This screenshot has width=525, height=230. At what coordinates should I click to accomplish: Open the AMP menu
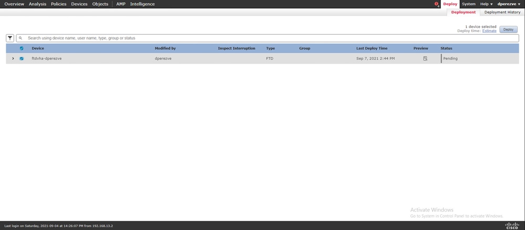point(120,4)
